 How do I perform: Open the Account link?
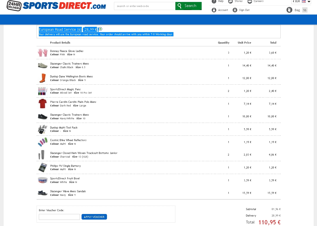coord(223,10)
